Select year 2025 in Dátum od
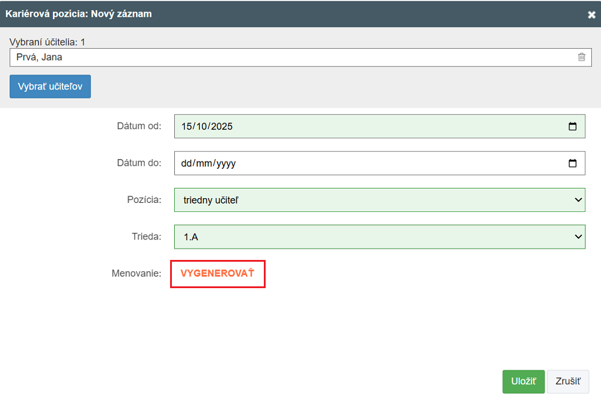Image resolution: width=601 pixels, height=401 pixels. pyautogui.click(x=221, y=127)
